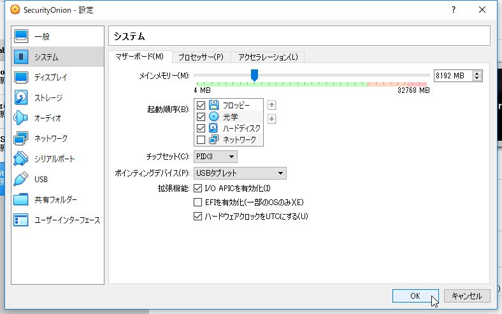Click the ユーザーインターフェース window icon

[21, 220]
